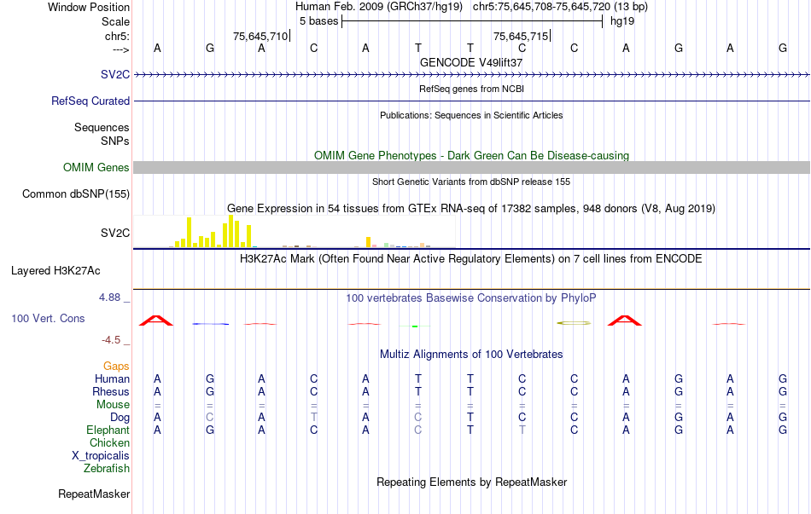Click the chr5: ruler label

pyautogui.click(x=117, y=36)
